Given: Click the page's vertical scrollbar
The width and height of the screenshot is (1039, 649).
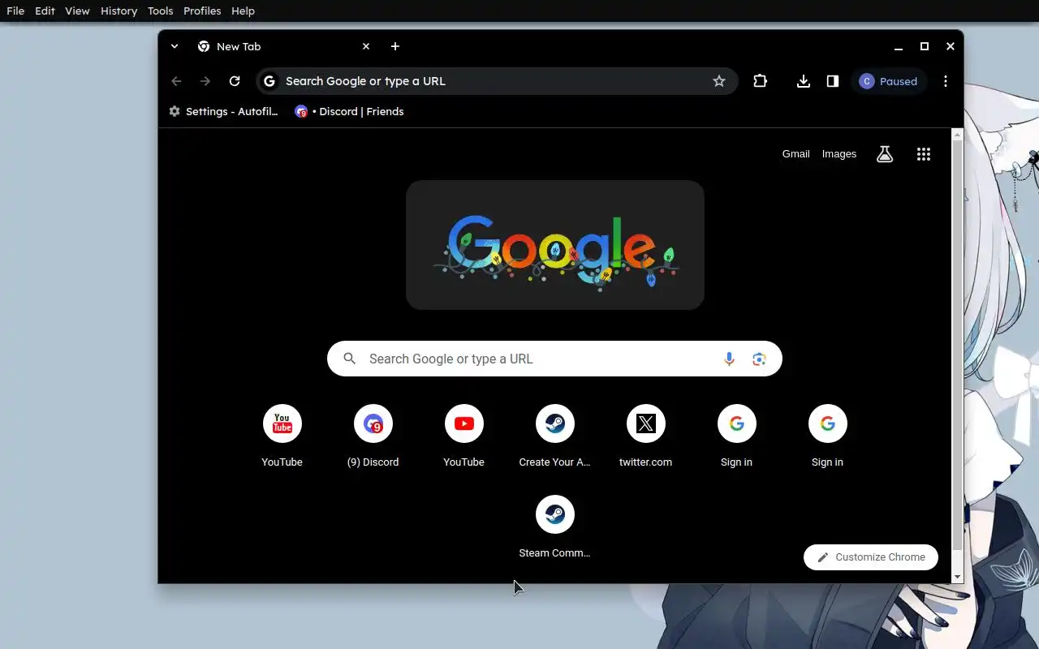Looking at the screenshot, I should 957,345.
